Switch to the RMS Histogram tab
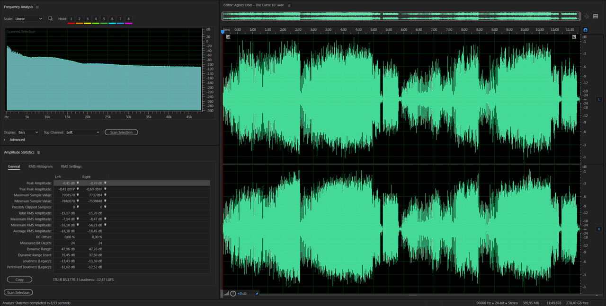Image resolution: width=606 pixels, height=306 pixels. pyautogui.click(x=40, y=166)
